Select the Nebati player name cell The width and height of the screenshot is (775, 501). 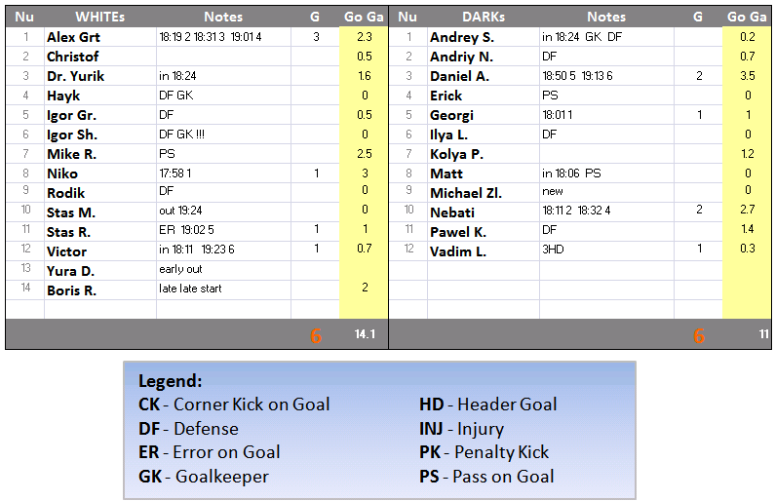(452, 212)
